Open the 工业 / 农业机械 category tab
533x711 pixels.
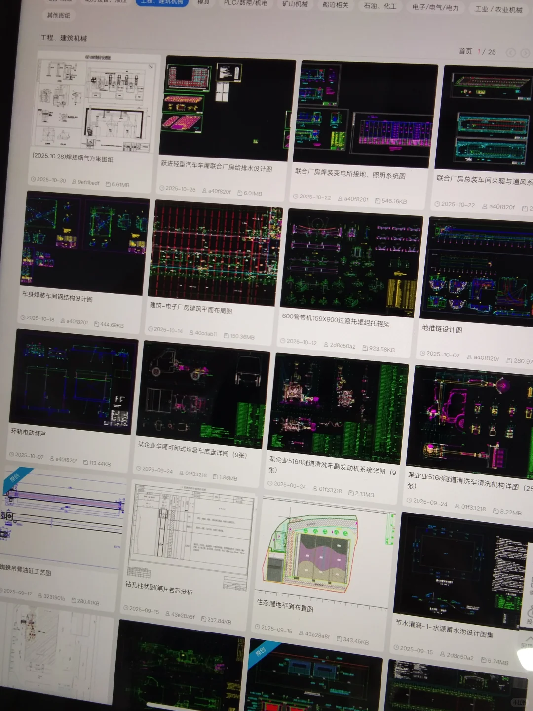click(498, 9)
